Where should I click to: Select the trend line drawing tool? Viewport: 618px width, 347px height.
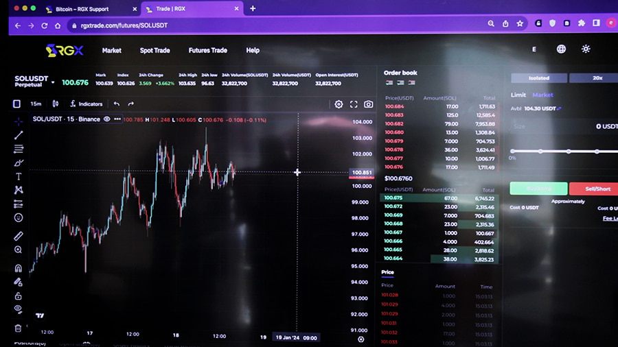tap(18, 135)
